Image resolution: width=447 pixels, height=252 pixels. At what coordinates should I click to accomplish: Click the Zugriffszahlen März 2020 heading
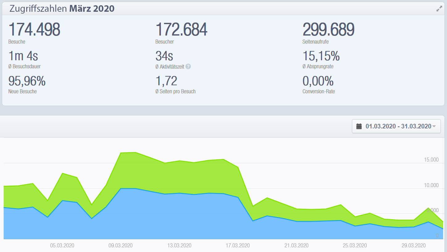[x=62, y=9]
